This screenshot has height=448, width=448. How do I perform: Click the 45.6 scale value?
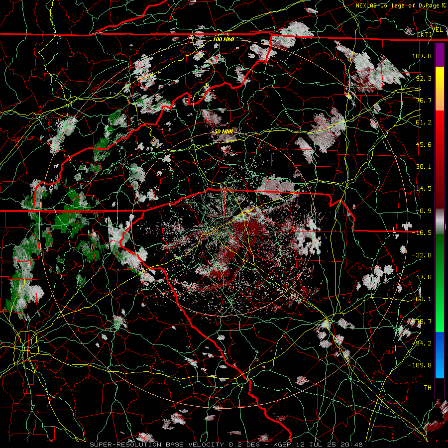(424, 144)
